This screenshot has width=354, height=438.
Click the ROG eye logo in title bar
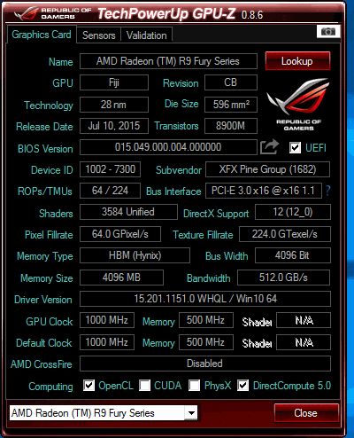(x=27, y=13)
